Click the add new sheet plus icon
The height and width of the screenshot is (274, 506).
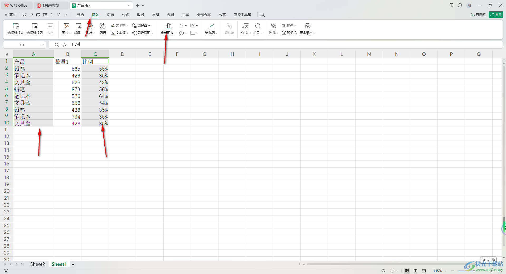tap(73, 265)
